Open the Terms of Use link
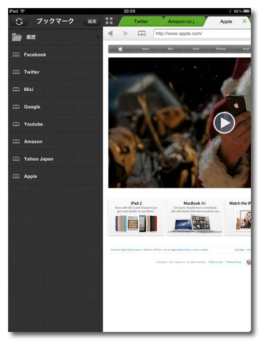This screenshot has height=340, width=259. coord(216,262)
